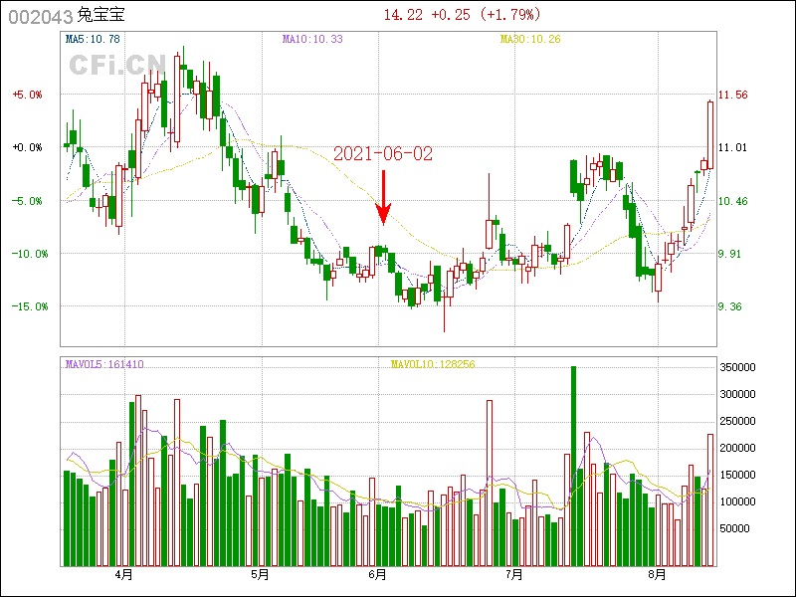The width and height of the screenshot is (796, 597).
Task: Click the MA30:10.26 indicator label
Action: [x=530, y=39]
